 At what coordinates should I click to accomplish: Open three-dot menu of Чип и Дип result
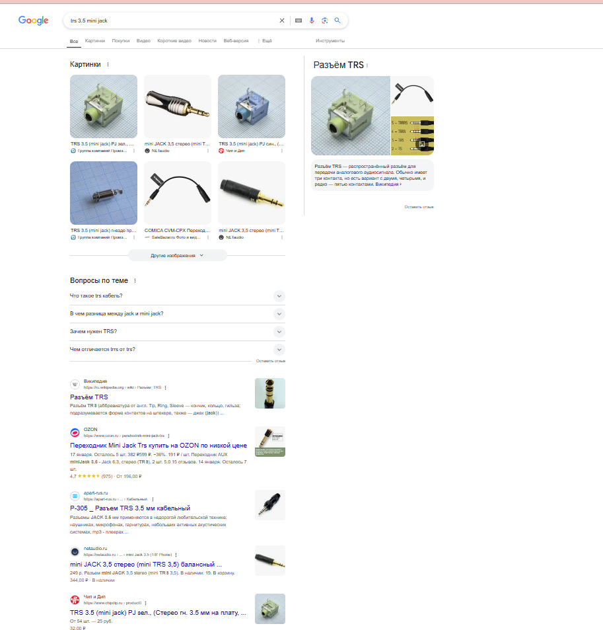click(145, 603)
